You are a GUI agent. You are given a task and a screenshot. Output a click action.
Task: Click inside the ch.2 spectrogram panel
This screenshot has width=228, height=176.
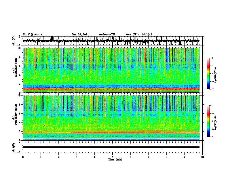click(111, 118)
